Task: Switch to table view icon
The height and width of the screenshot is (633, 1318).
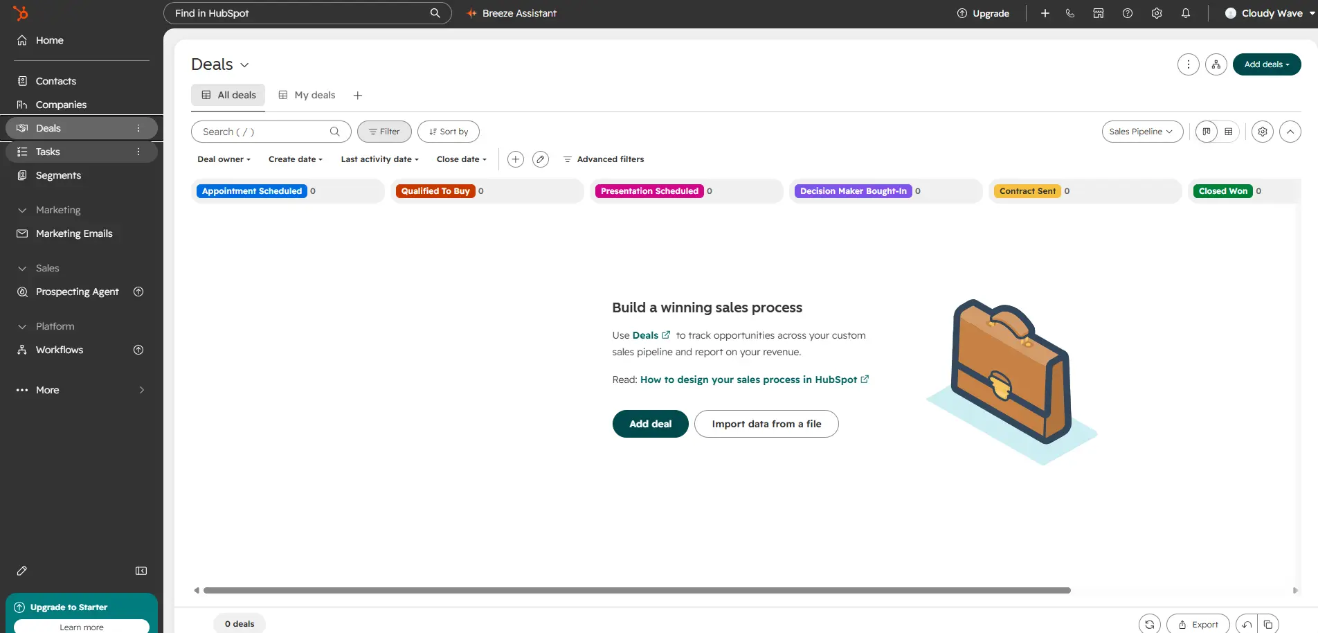Action: (x=1229, y=132)
